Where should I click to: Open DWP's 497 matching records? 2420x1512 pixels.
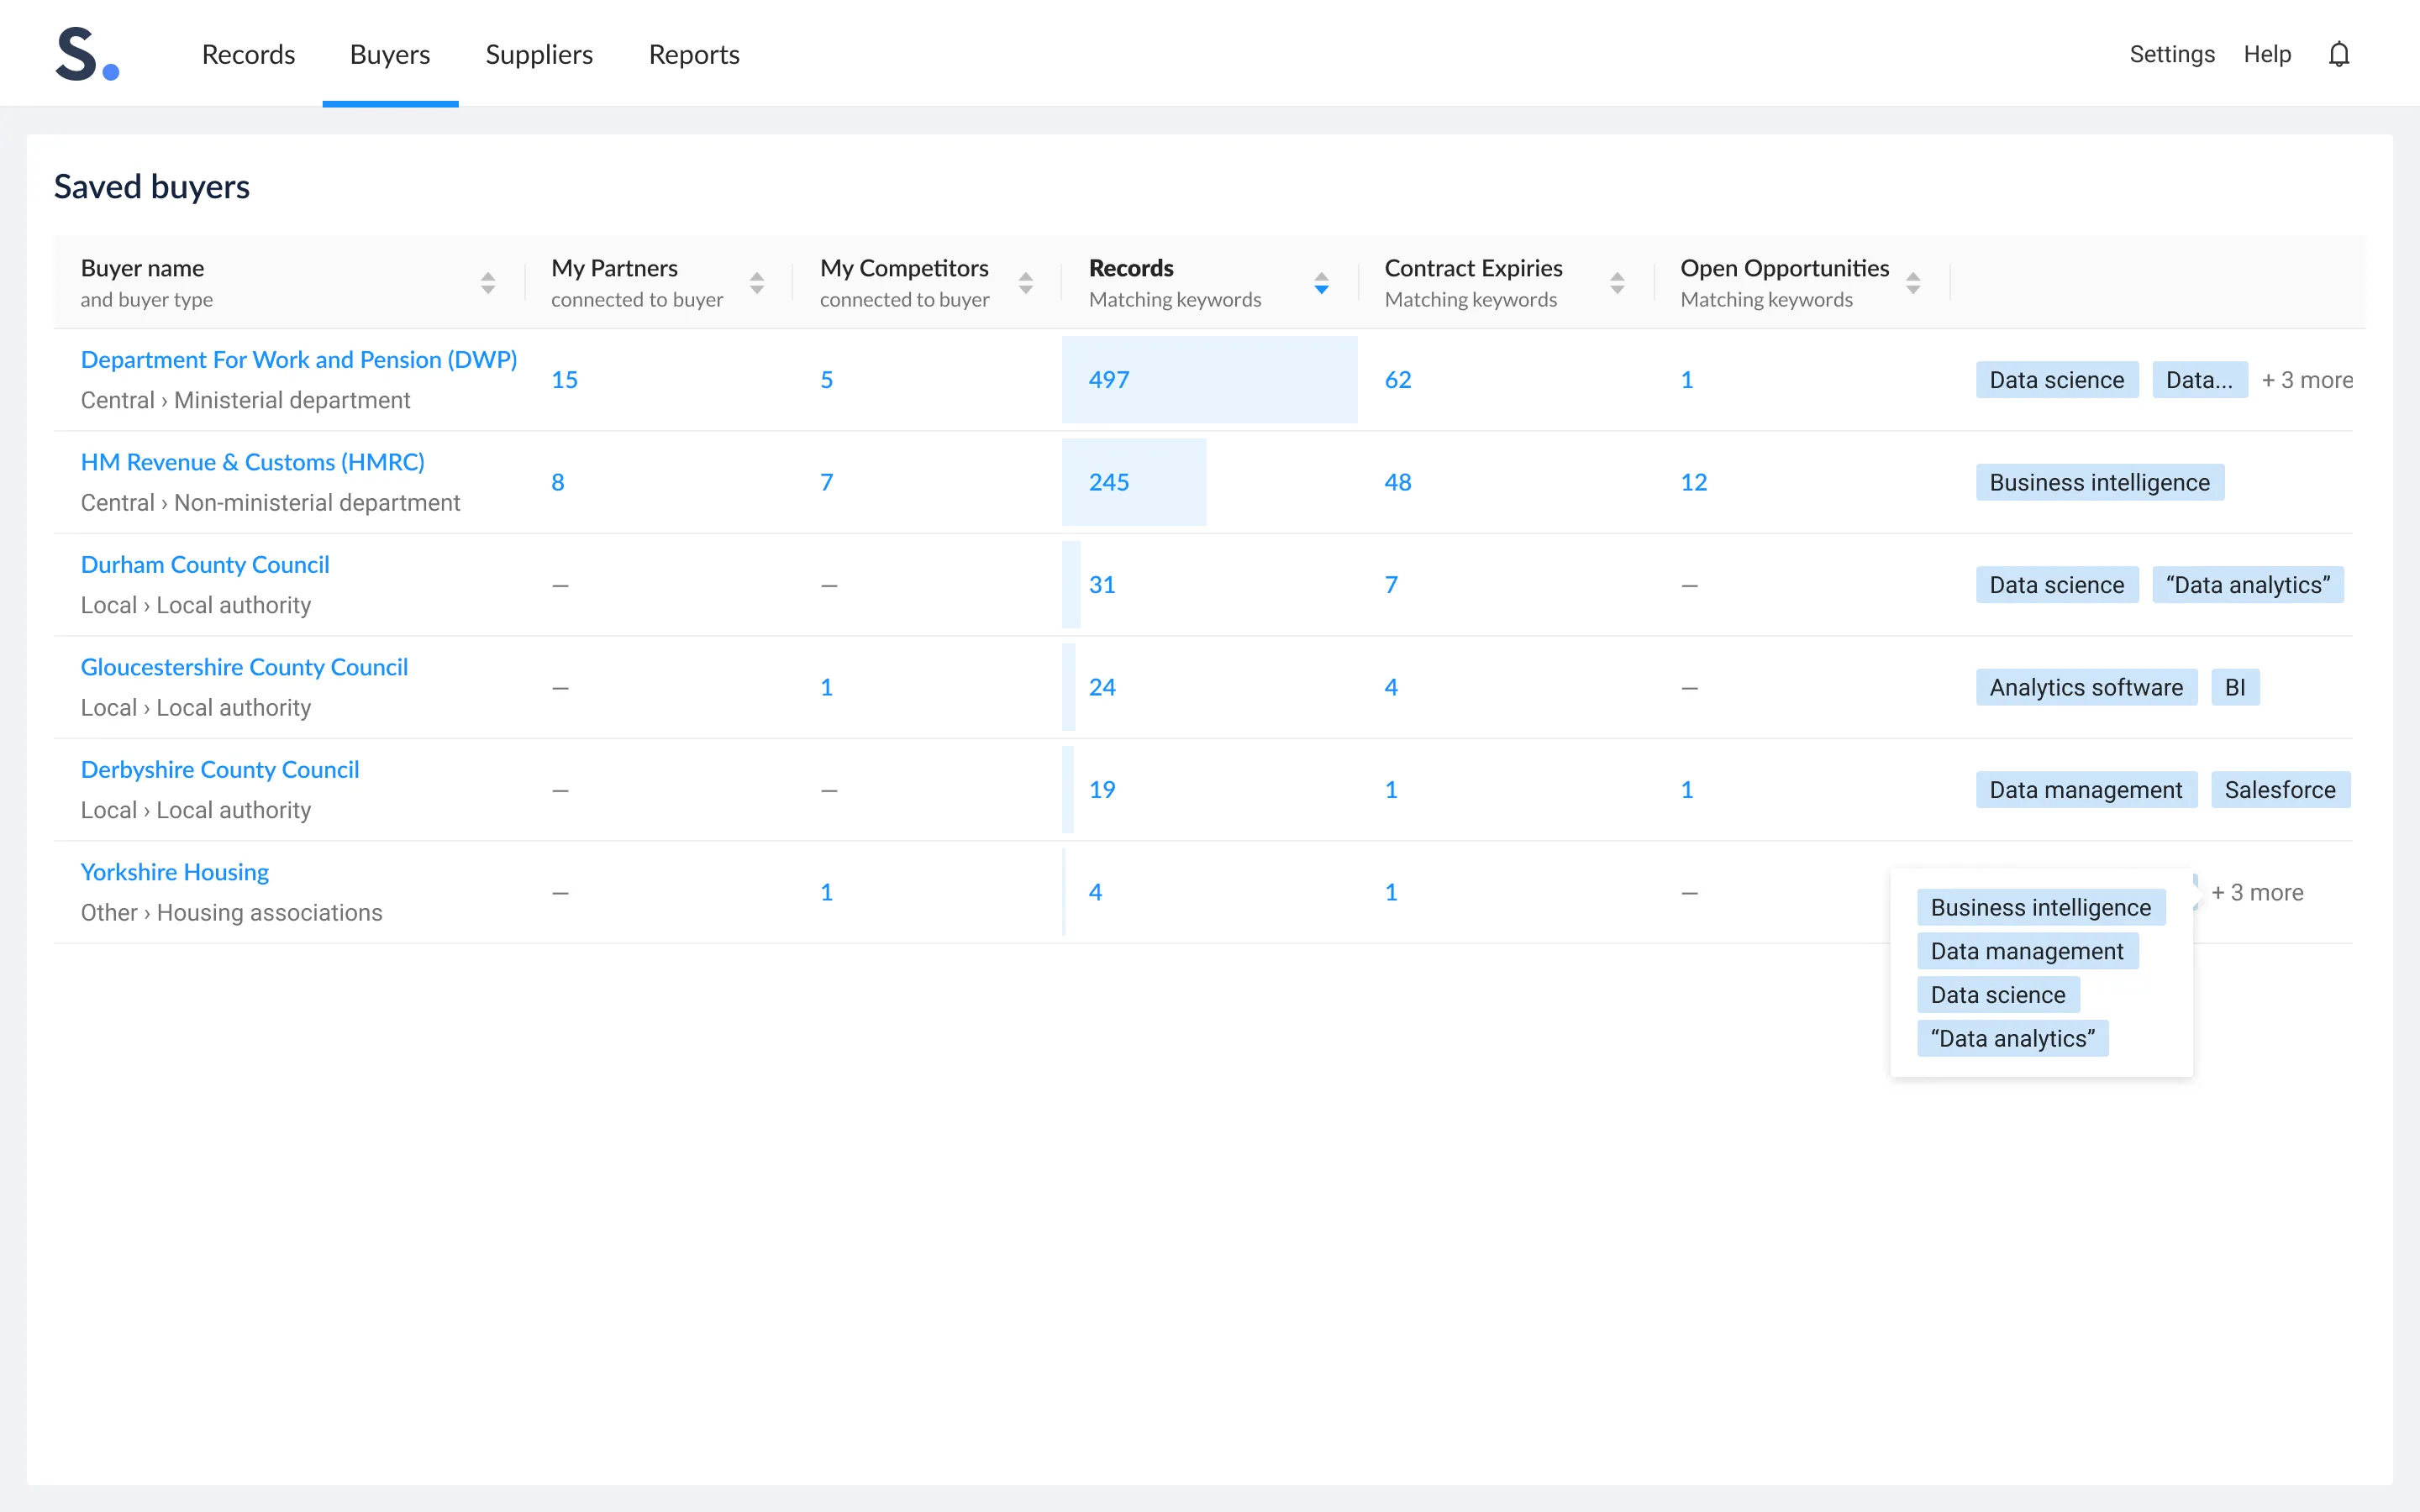pyautogui.click(x=1109, y=380)
